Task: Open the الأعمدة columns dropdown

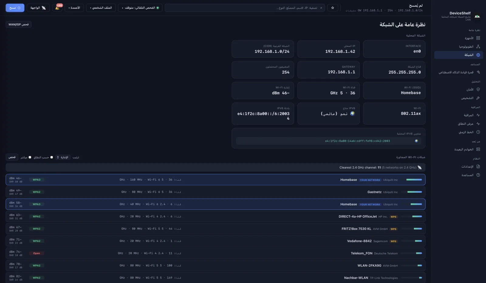Action: tap(74, 8)
